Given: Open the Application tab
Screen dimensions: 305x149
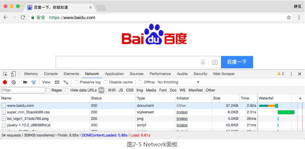Looking at the screenshot, I should (114, 74).
